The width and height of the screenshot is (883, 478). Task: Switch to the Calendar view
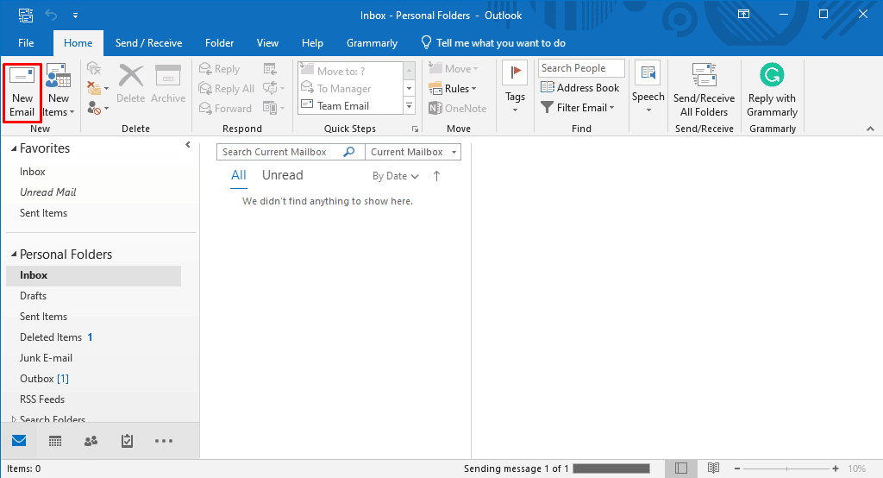point(55,441)
